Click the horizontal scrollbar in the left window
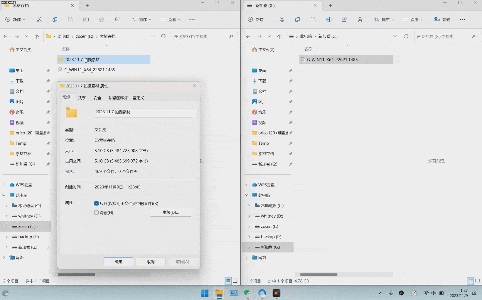Viewport: 482px width, 300px height. tap(76, 274)
